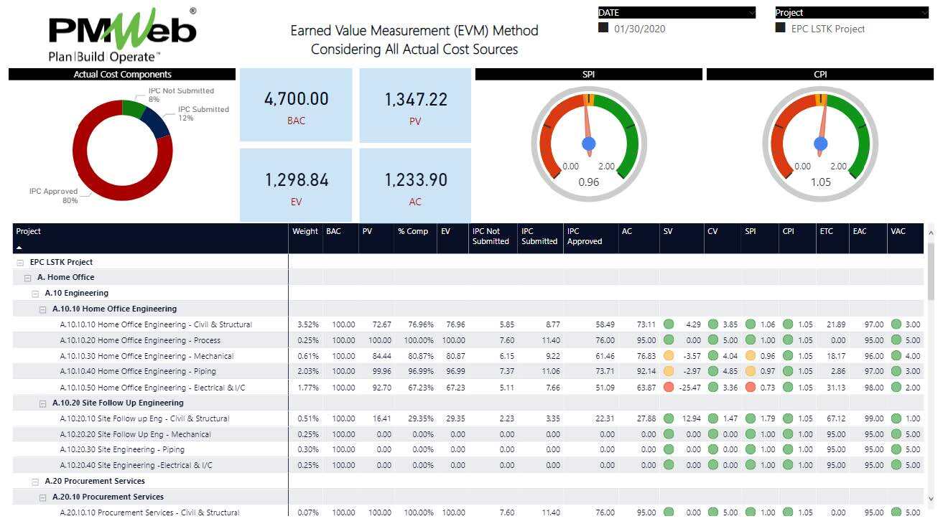
Task: Click the BAC 4,700.00 card
Action: pos(296,106)
